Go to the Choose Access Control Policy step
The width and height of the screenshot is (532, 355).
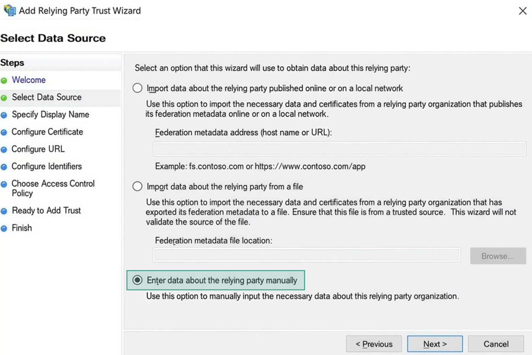coord(53,188)
